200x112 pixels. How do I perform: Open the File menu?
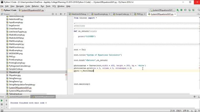pos(2,6)
